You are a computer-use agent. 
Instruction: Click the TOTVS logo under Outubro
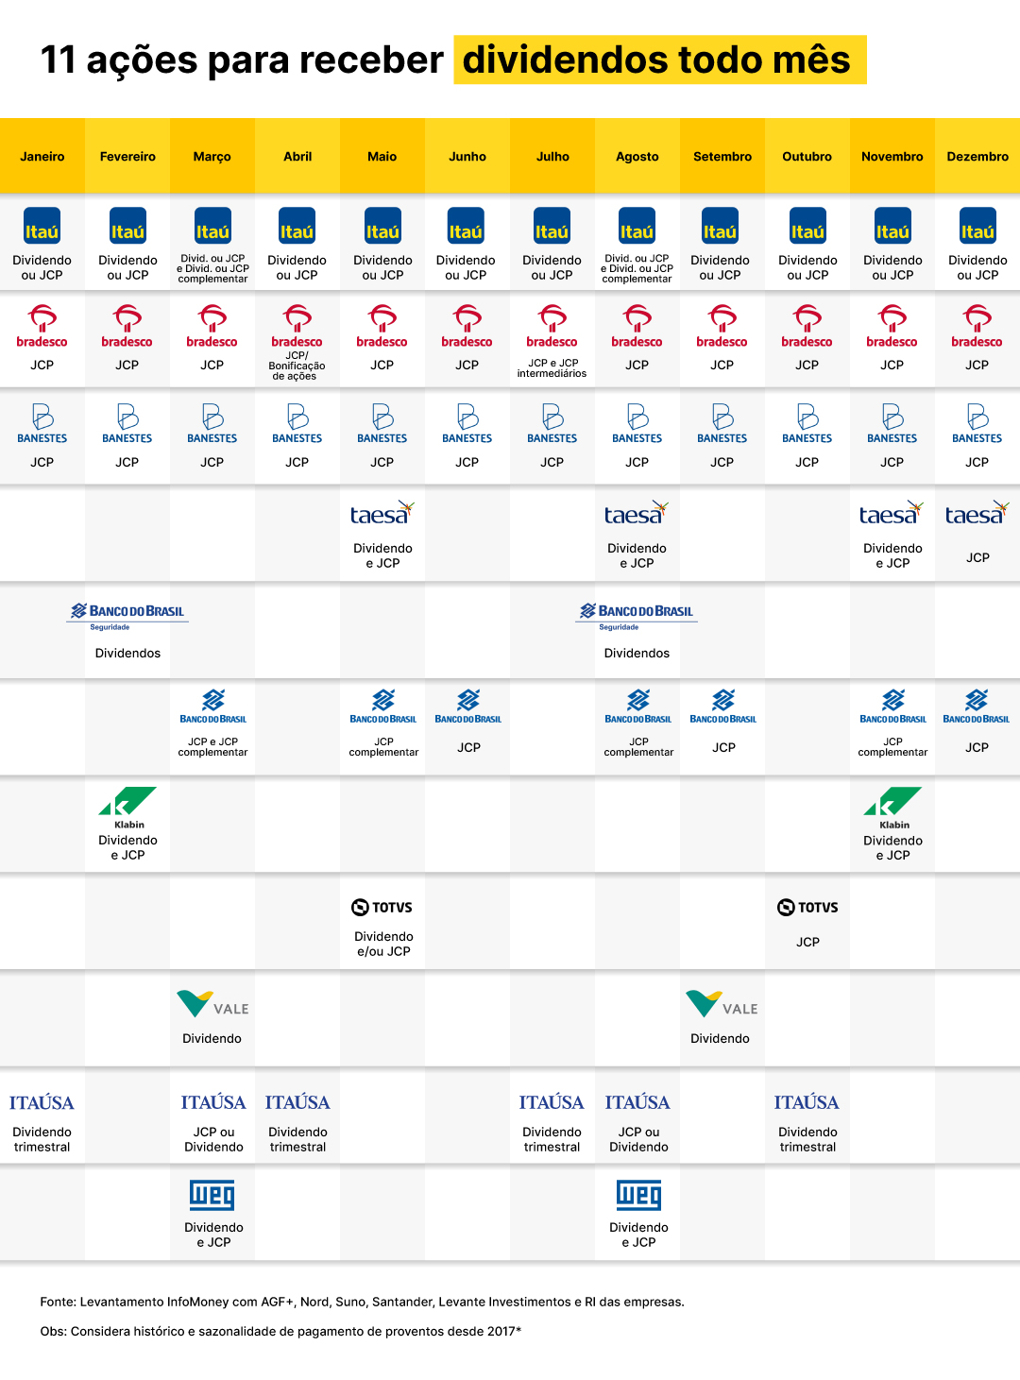click(807, 907)
